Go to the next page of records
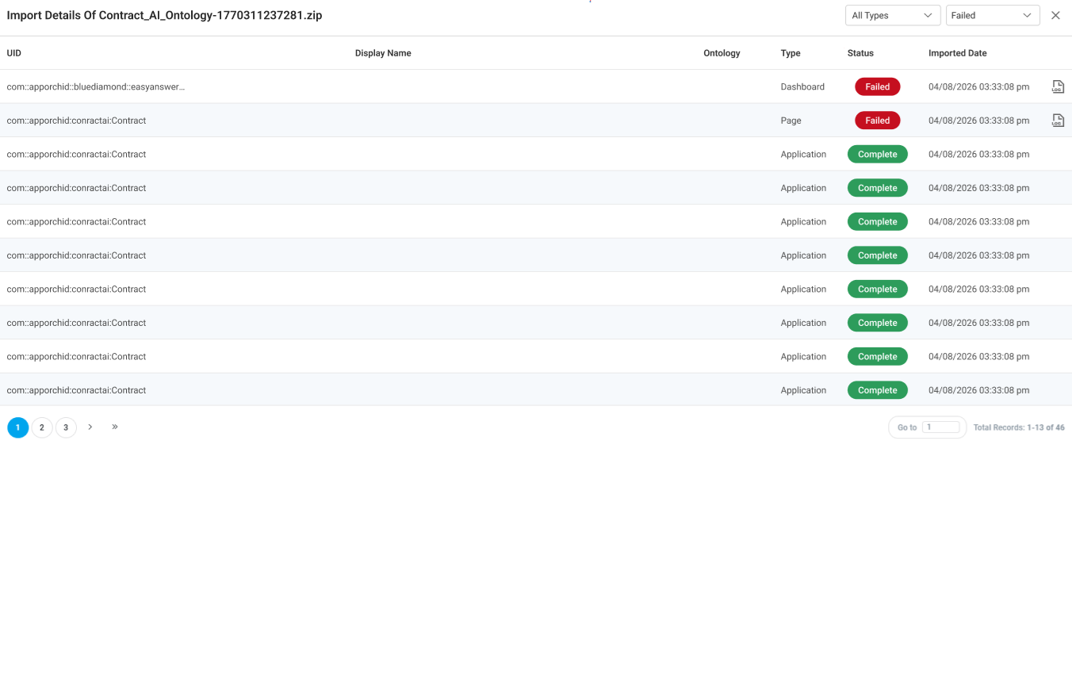Screen dimensions: 1072x690 point(90,427)
